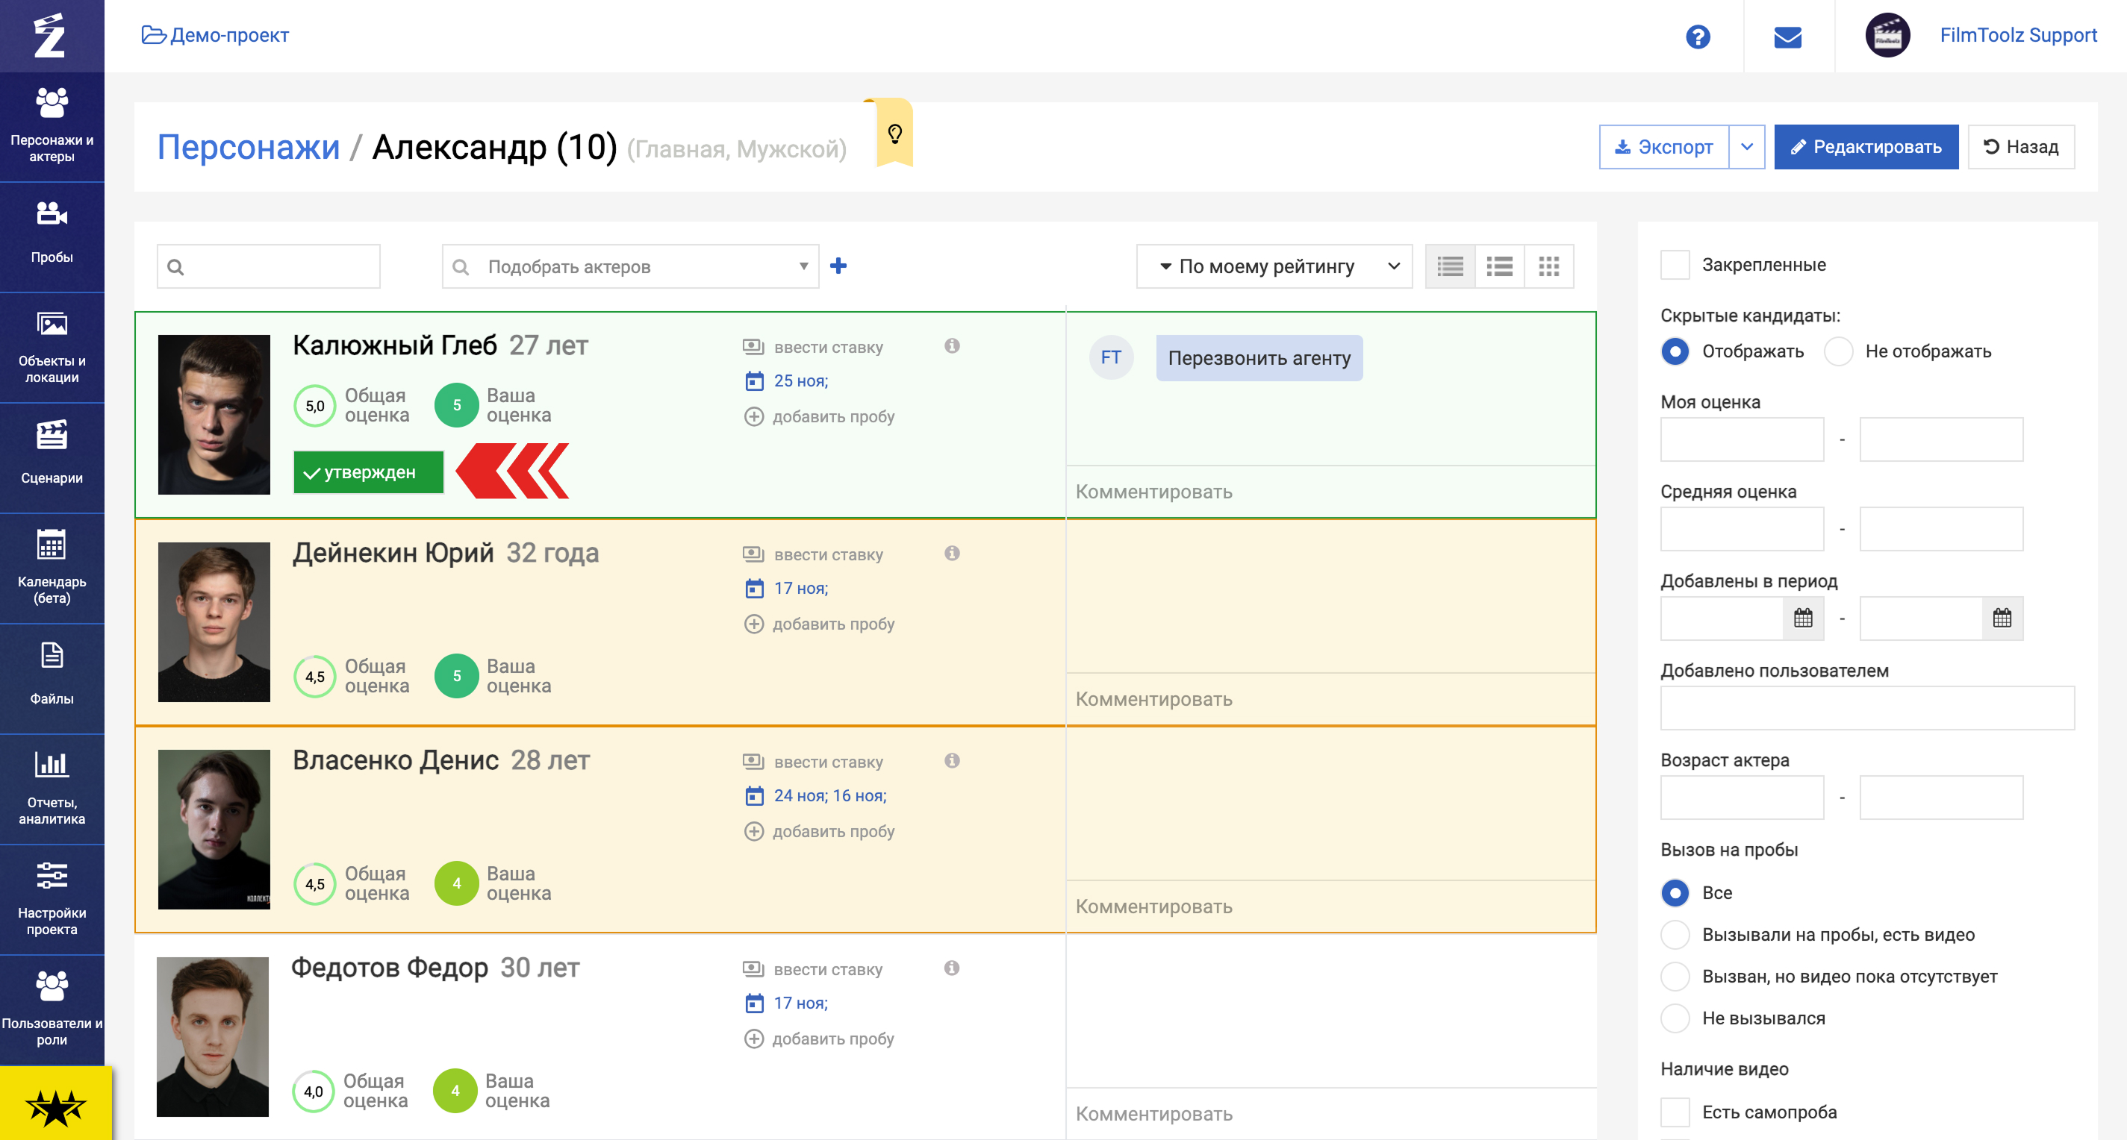
Task: Expand the Экспорт dropdown arrow
Action: (x=1746, y=147)
